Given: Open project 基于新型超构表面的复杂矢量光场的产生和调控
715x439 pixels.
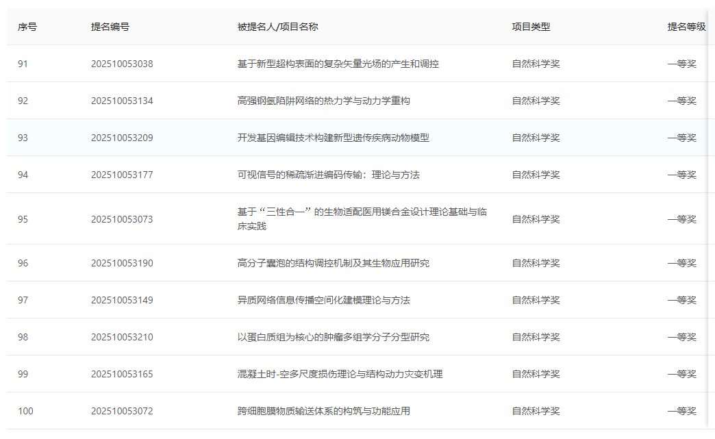Looking at the screenshot, I should [x=338, y=64].
